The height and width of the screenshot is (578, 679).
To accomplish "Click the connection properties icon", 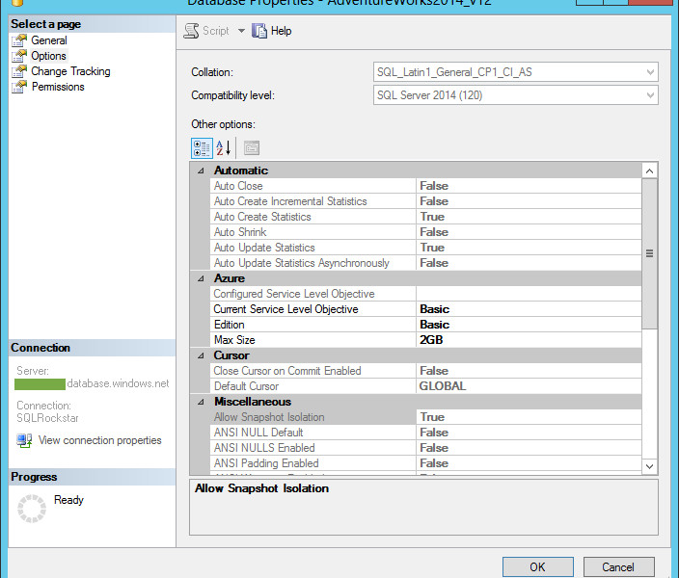I will [24, 440].
